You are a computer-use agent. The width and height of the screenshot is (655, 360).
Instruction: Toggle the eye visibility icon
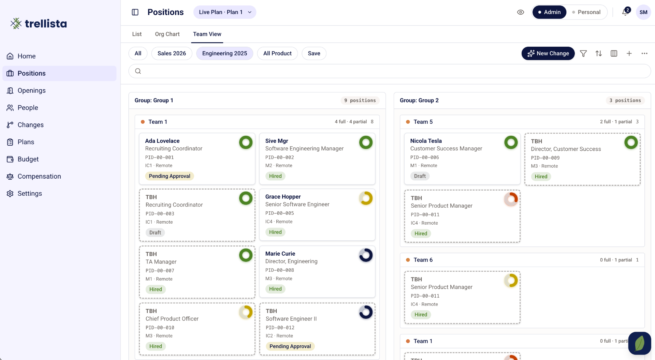(x=521, y=12)
